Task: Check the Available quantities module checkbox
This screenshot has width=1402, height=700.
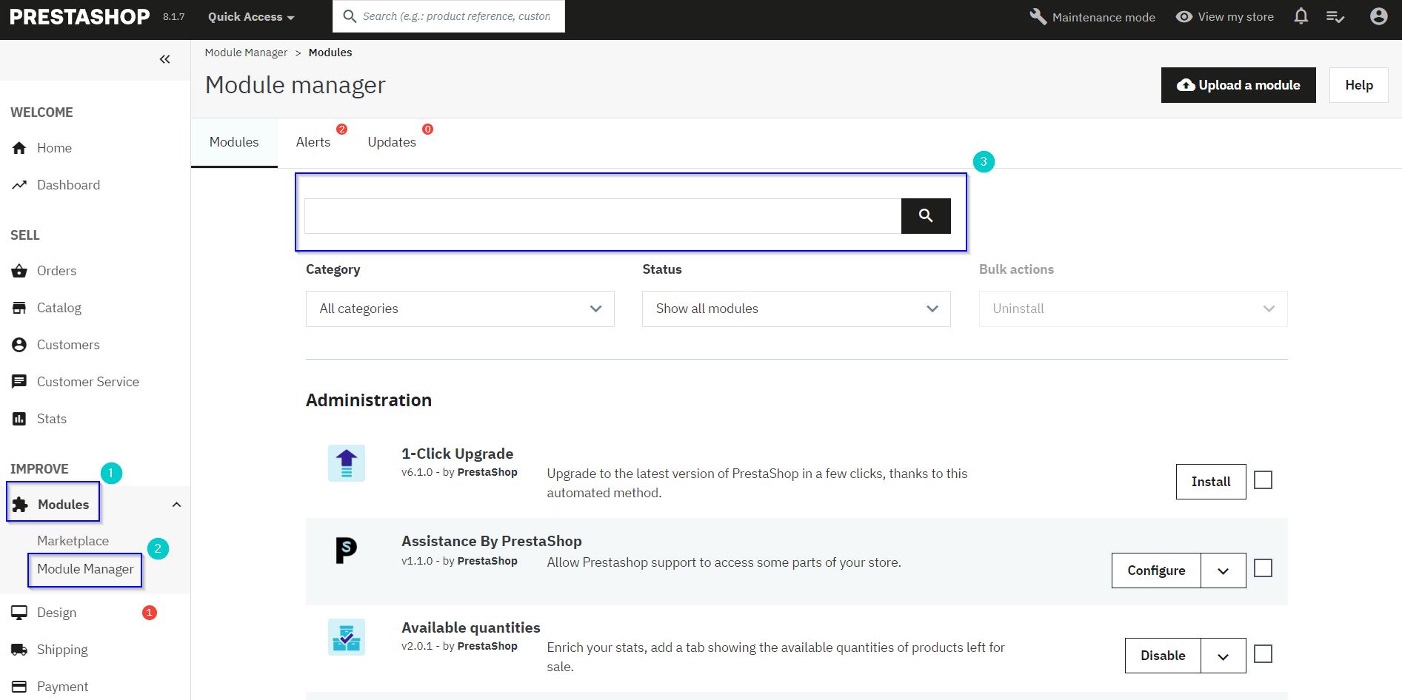Action: pyautogui.click(x=1264, y=654)
